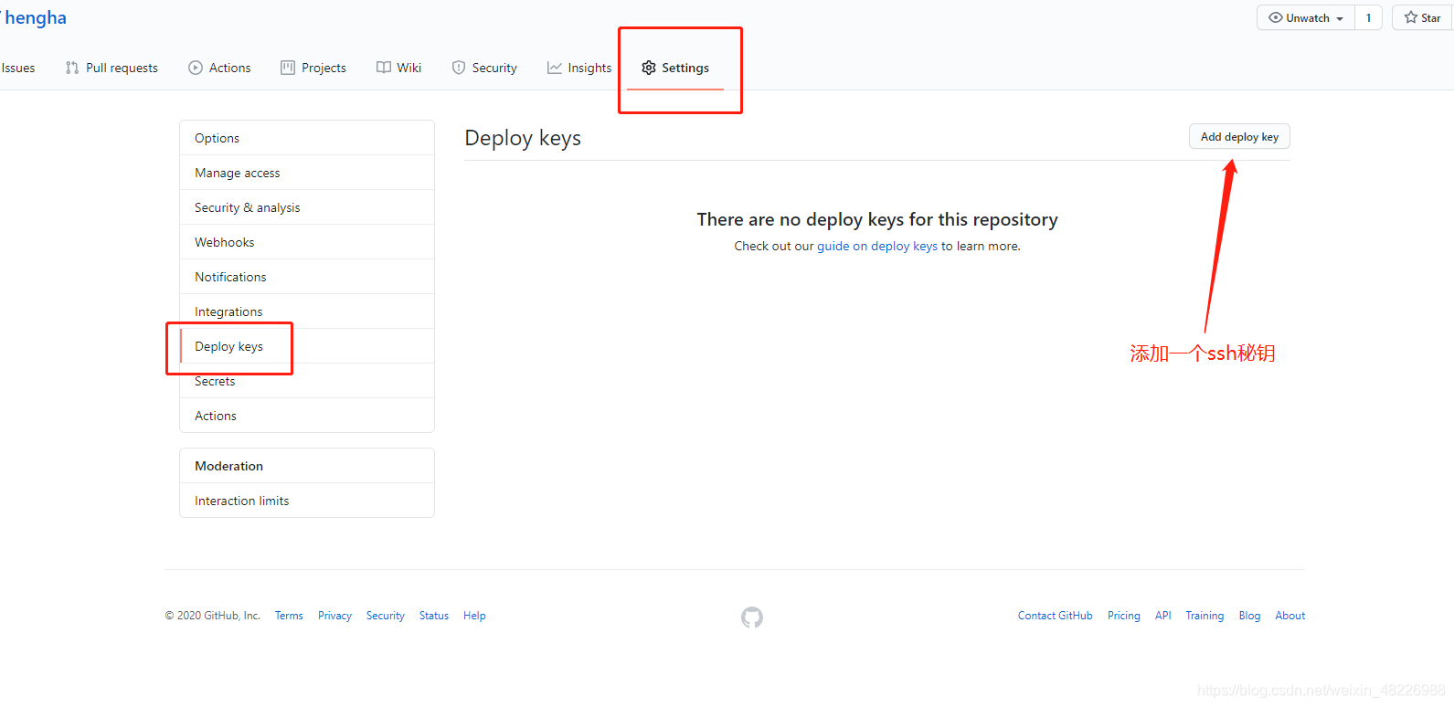This screenshot has width=1454, height=707.
Task: Open the Issues tab
Action: pyautogui.click(x=18, y=68)
